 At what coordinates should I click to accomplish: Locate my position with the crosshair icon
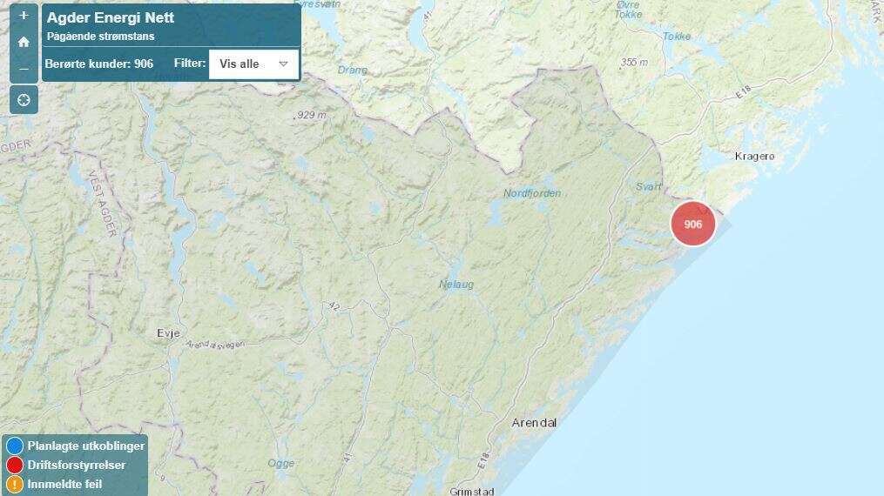[x=24, y=100]
